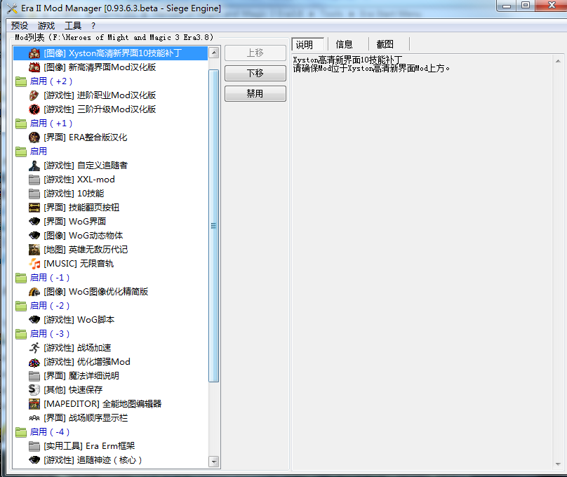The image size is (567, 477).
Task: Collapse the 启用 ( -2 ) group
Action: click(x=21, y=306)
